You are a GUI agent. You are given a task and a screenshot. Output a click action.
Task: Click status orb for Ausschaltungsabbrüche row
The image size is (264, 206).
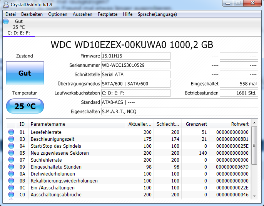pos(11,194)
